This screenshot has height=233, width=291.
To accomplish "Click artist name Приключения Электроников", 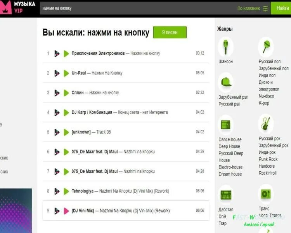I will [x=98, y=53].
